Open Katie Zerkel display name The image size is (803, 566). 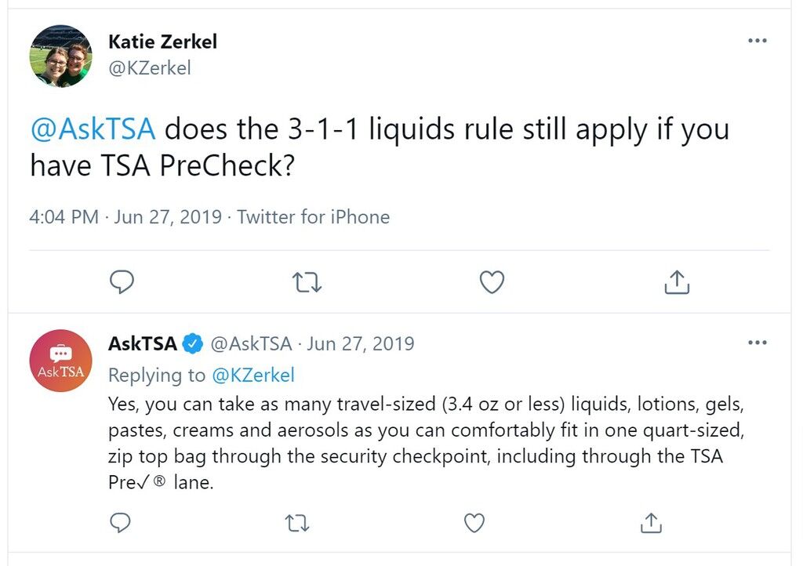tap(163, 42)
